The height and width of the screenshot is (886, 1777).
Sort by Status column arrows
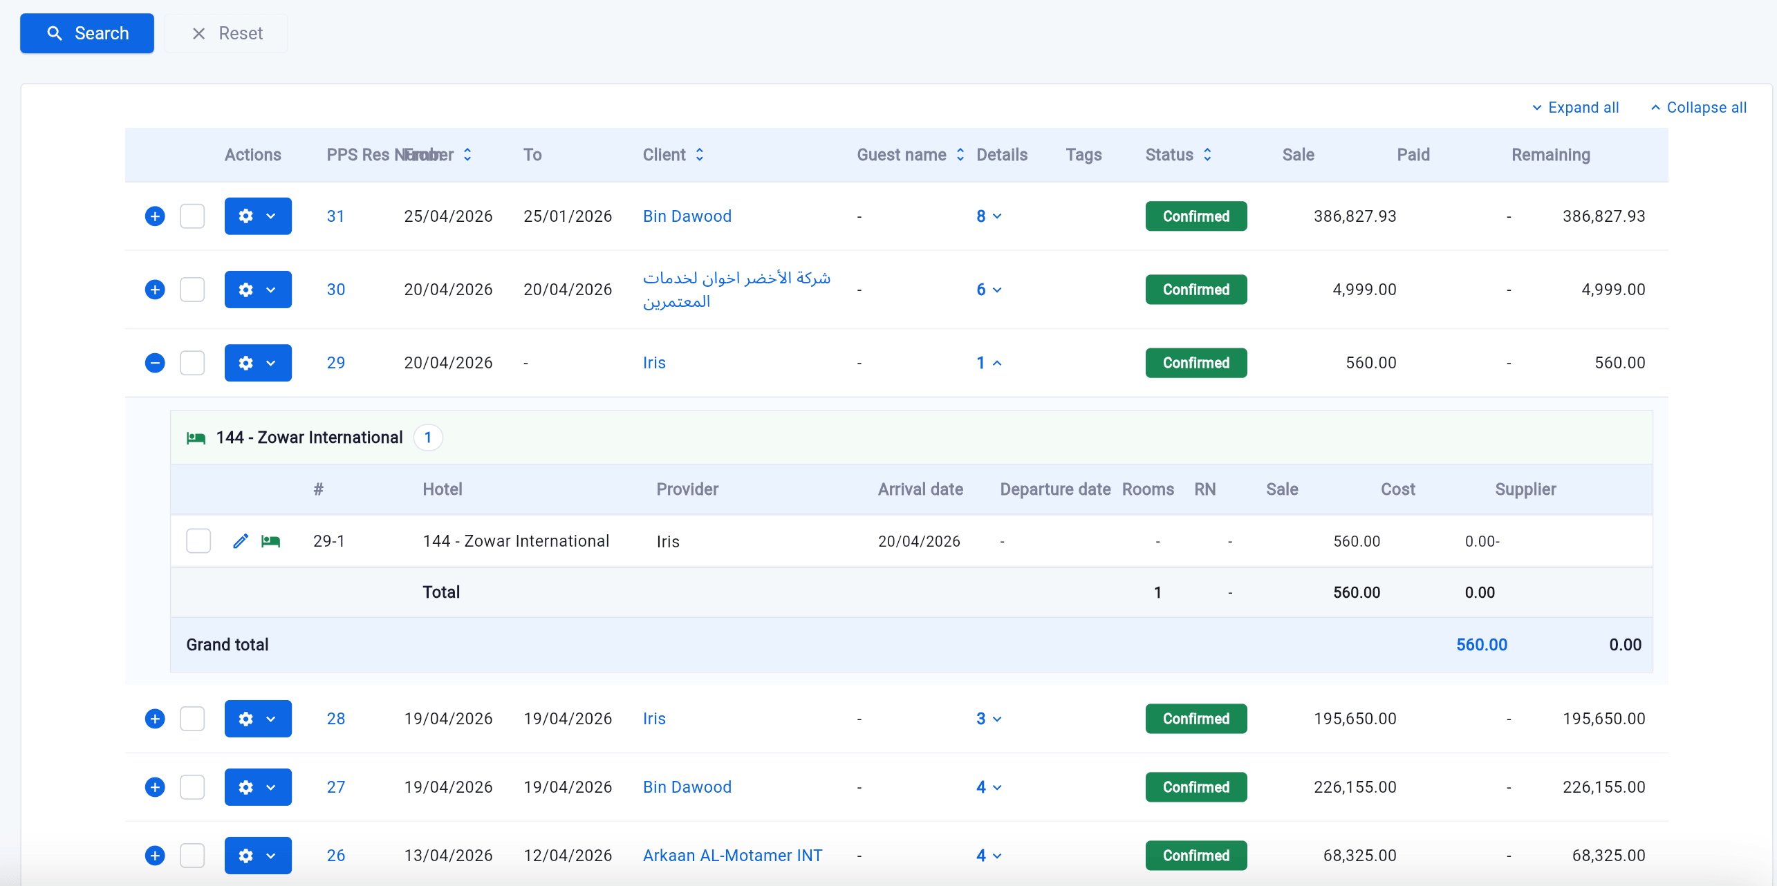click(x=1207, y=155)
